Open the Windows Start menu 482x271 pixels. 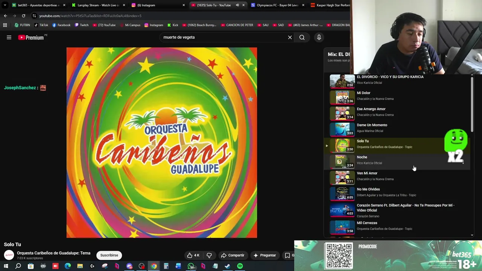[x=6, y=266]
